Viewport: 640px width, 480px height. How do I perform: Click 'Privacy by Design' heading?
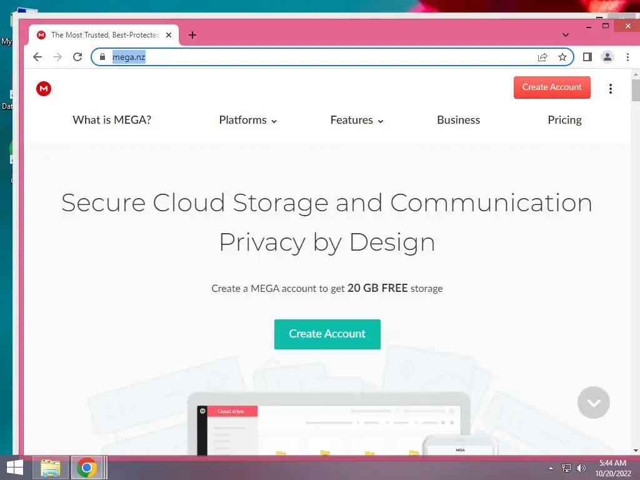coord(327,242)
